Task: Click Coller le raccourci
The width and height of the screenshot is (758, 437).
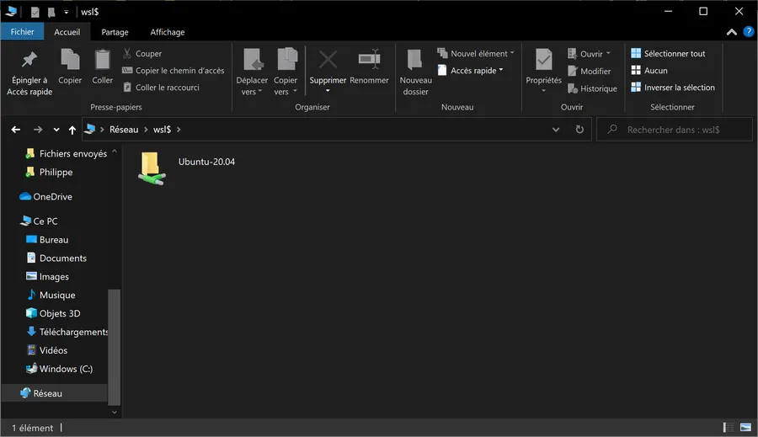Action: 161,88
